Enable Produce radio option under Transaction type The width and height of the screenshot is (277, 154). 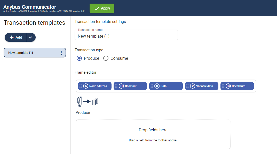pos(79,58)
